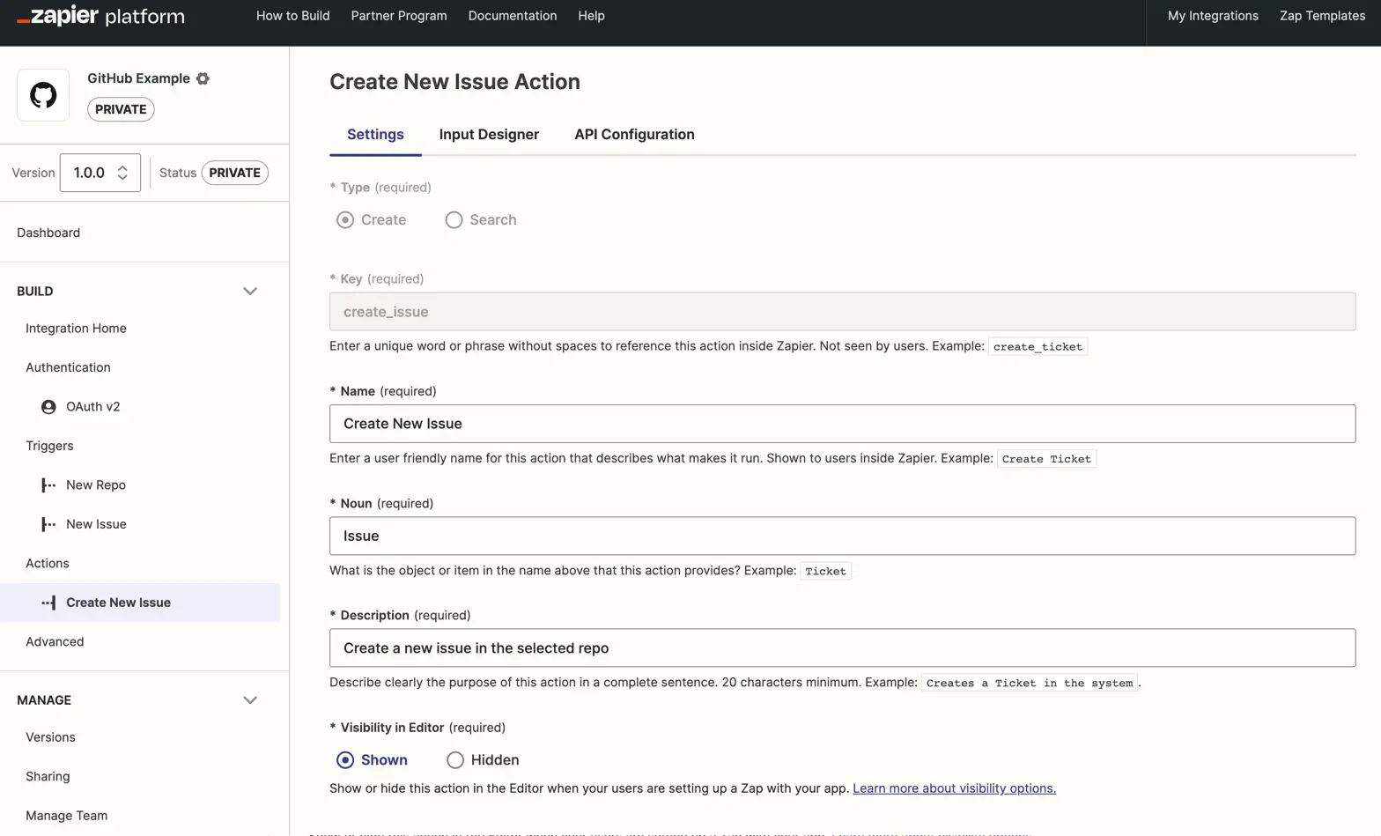Click the trigger icon beside New Repo
The width and height of the screenshot is (1381, 836).
point(48,485)
